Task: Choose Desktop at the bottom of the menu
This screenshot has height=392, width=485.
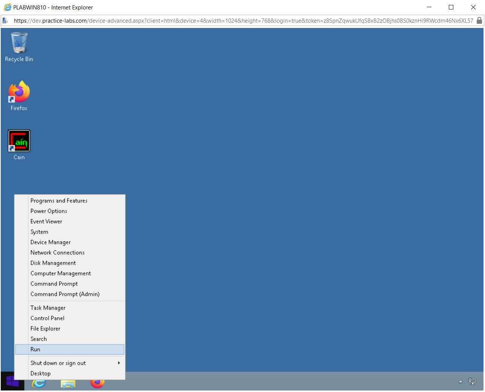Action: [40, 373]
